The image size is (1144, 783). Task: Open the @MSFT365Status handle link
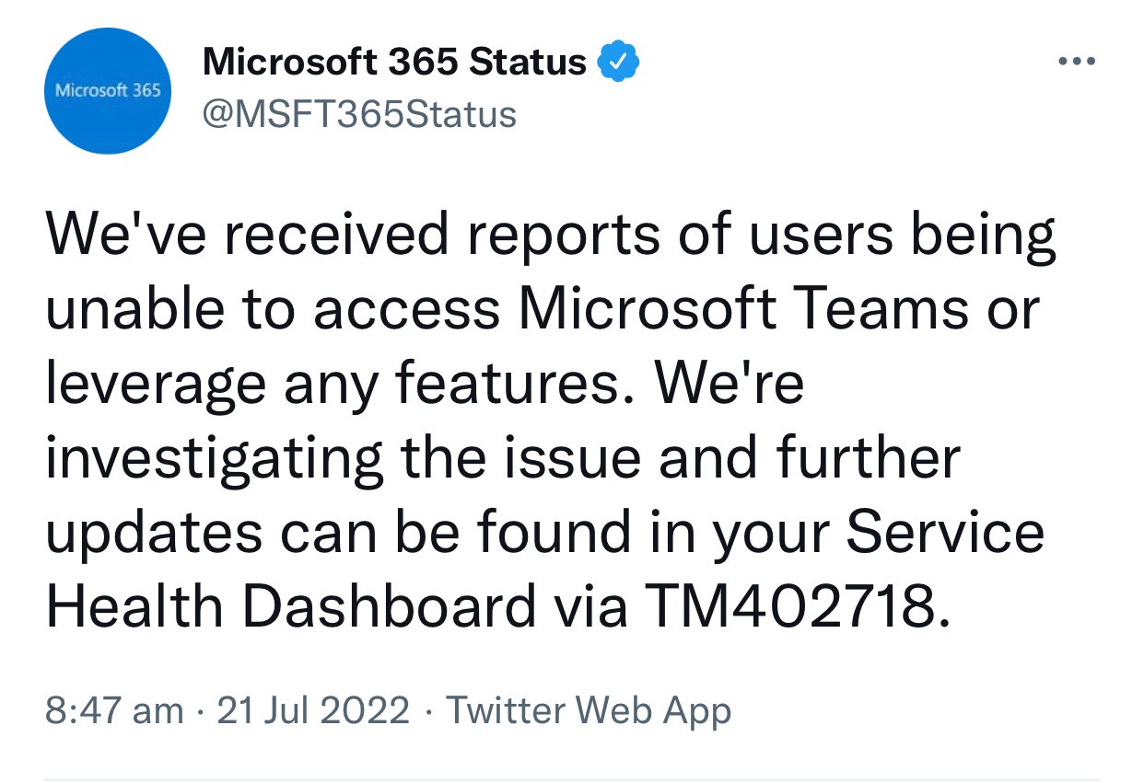[359, 115]
